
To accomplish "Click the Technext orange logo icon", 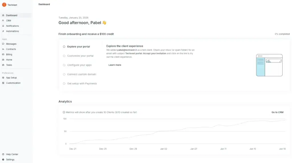I will tap(4, 5).
